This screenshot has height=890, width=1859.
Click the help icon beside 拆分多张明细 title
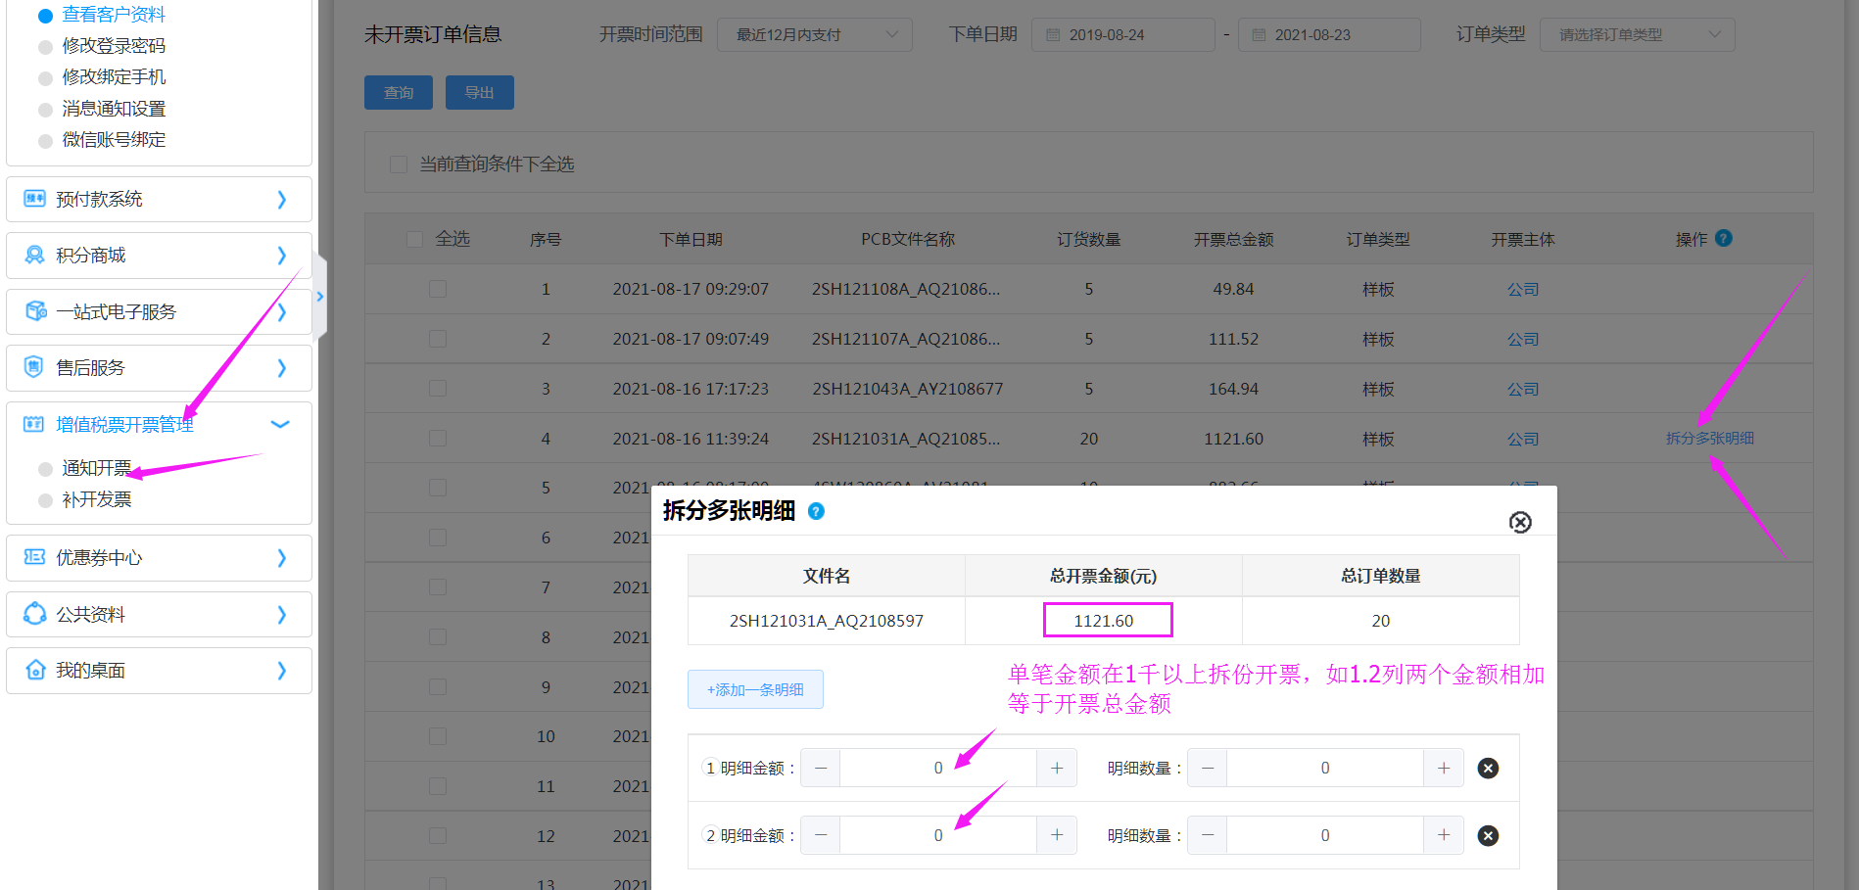tap(816, 511)
